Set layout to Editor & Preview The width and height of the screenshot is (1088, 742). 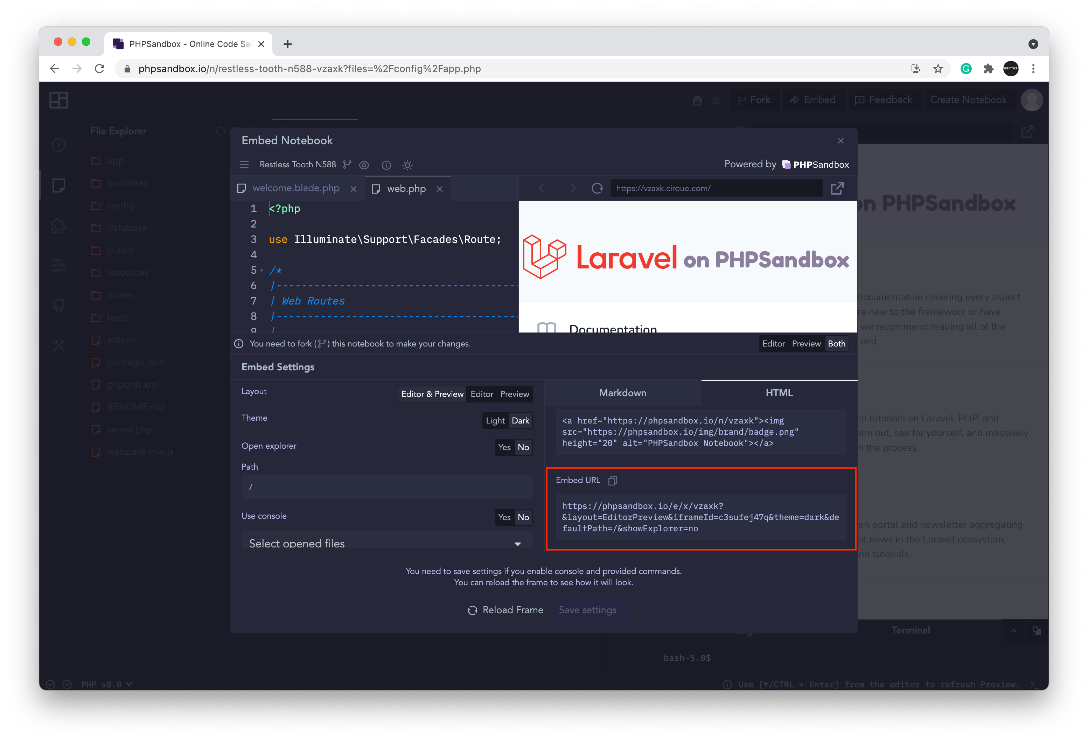432,394
